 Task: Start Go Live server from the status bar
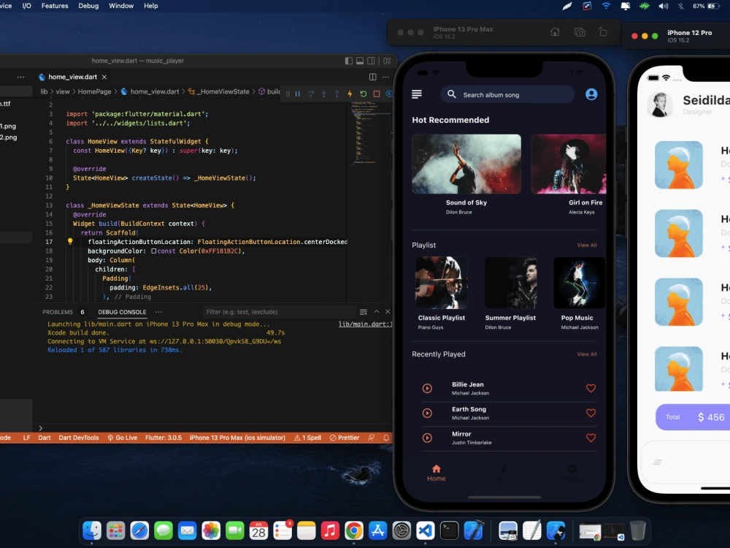point(122,437)
